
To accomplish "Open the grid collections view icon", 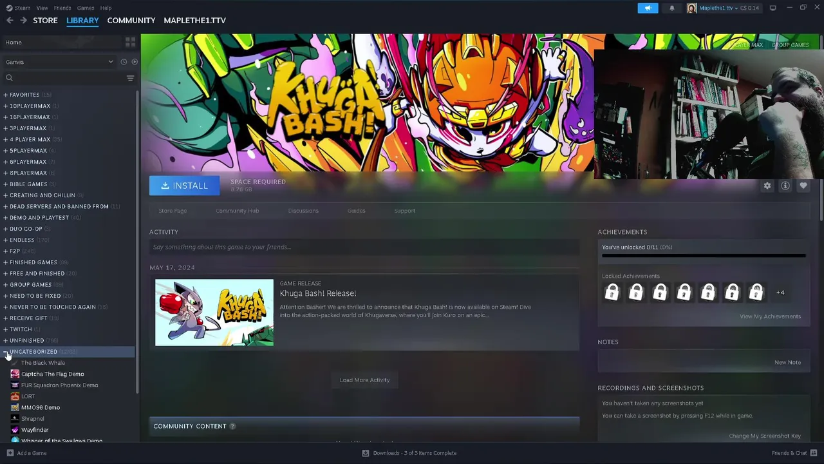I will [131, 42].
